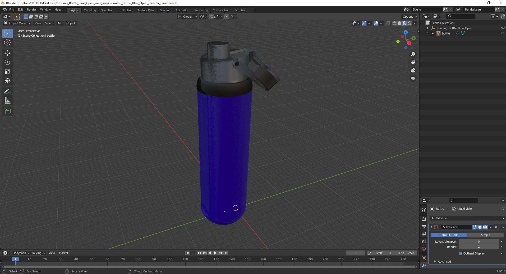This screenshot has height=274, width=506.
Task: Collapse the Subdivision modifier panel
Action: tap(431, 227)
